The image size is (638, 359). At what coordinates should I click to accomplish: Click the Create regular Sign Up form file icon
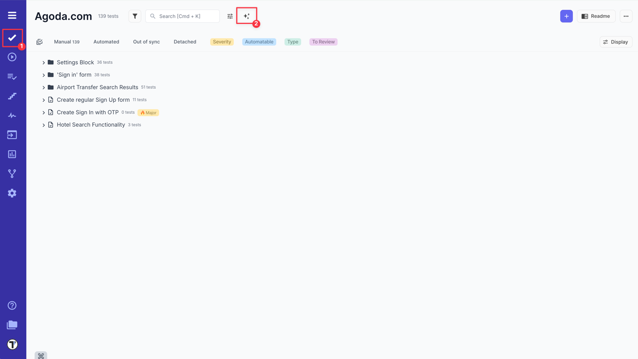point(50,100)
